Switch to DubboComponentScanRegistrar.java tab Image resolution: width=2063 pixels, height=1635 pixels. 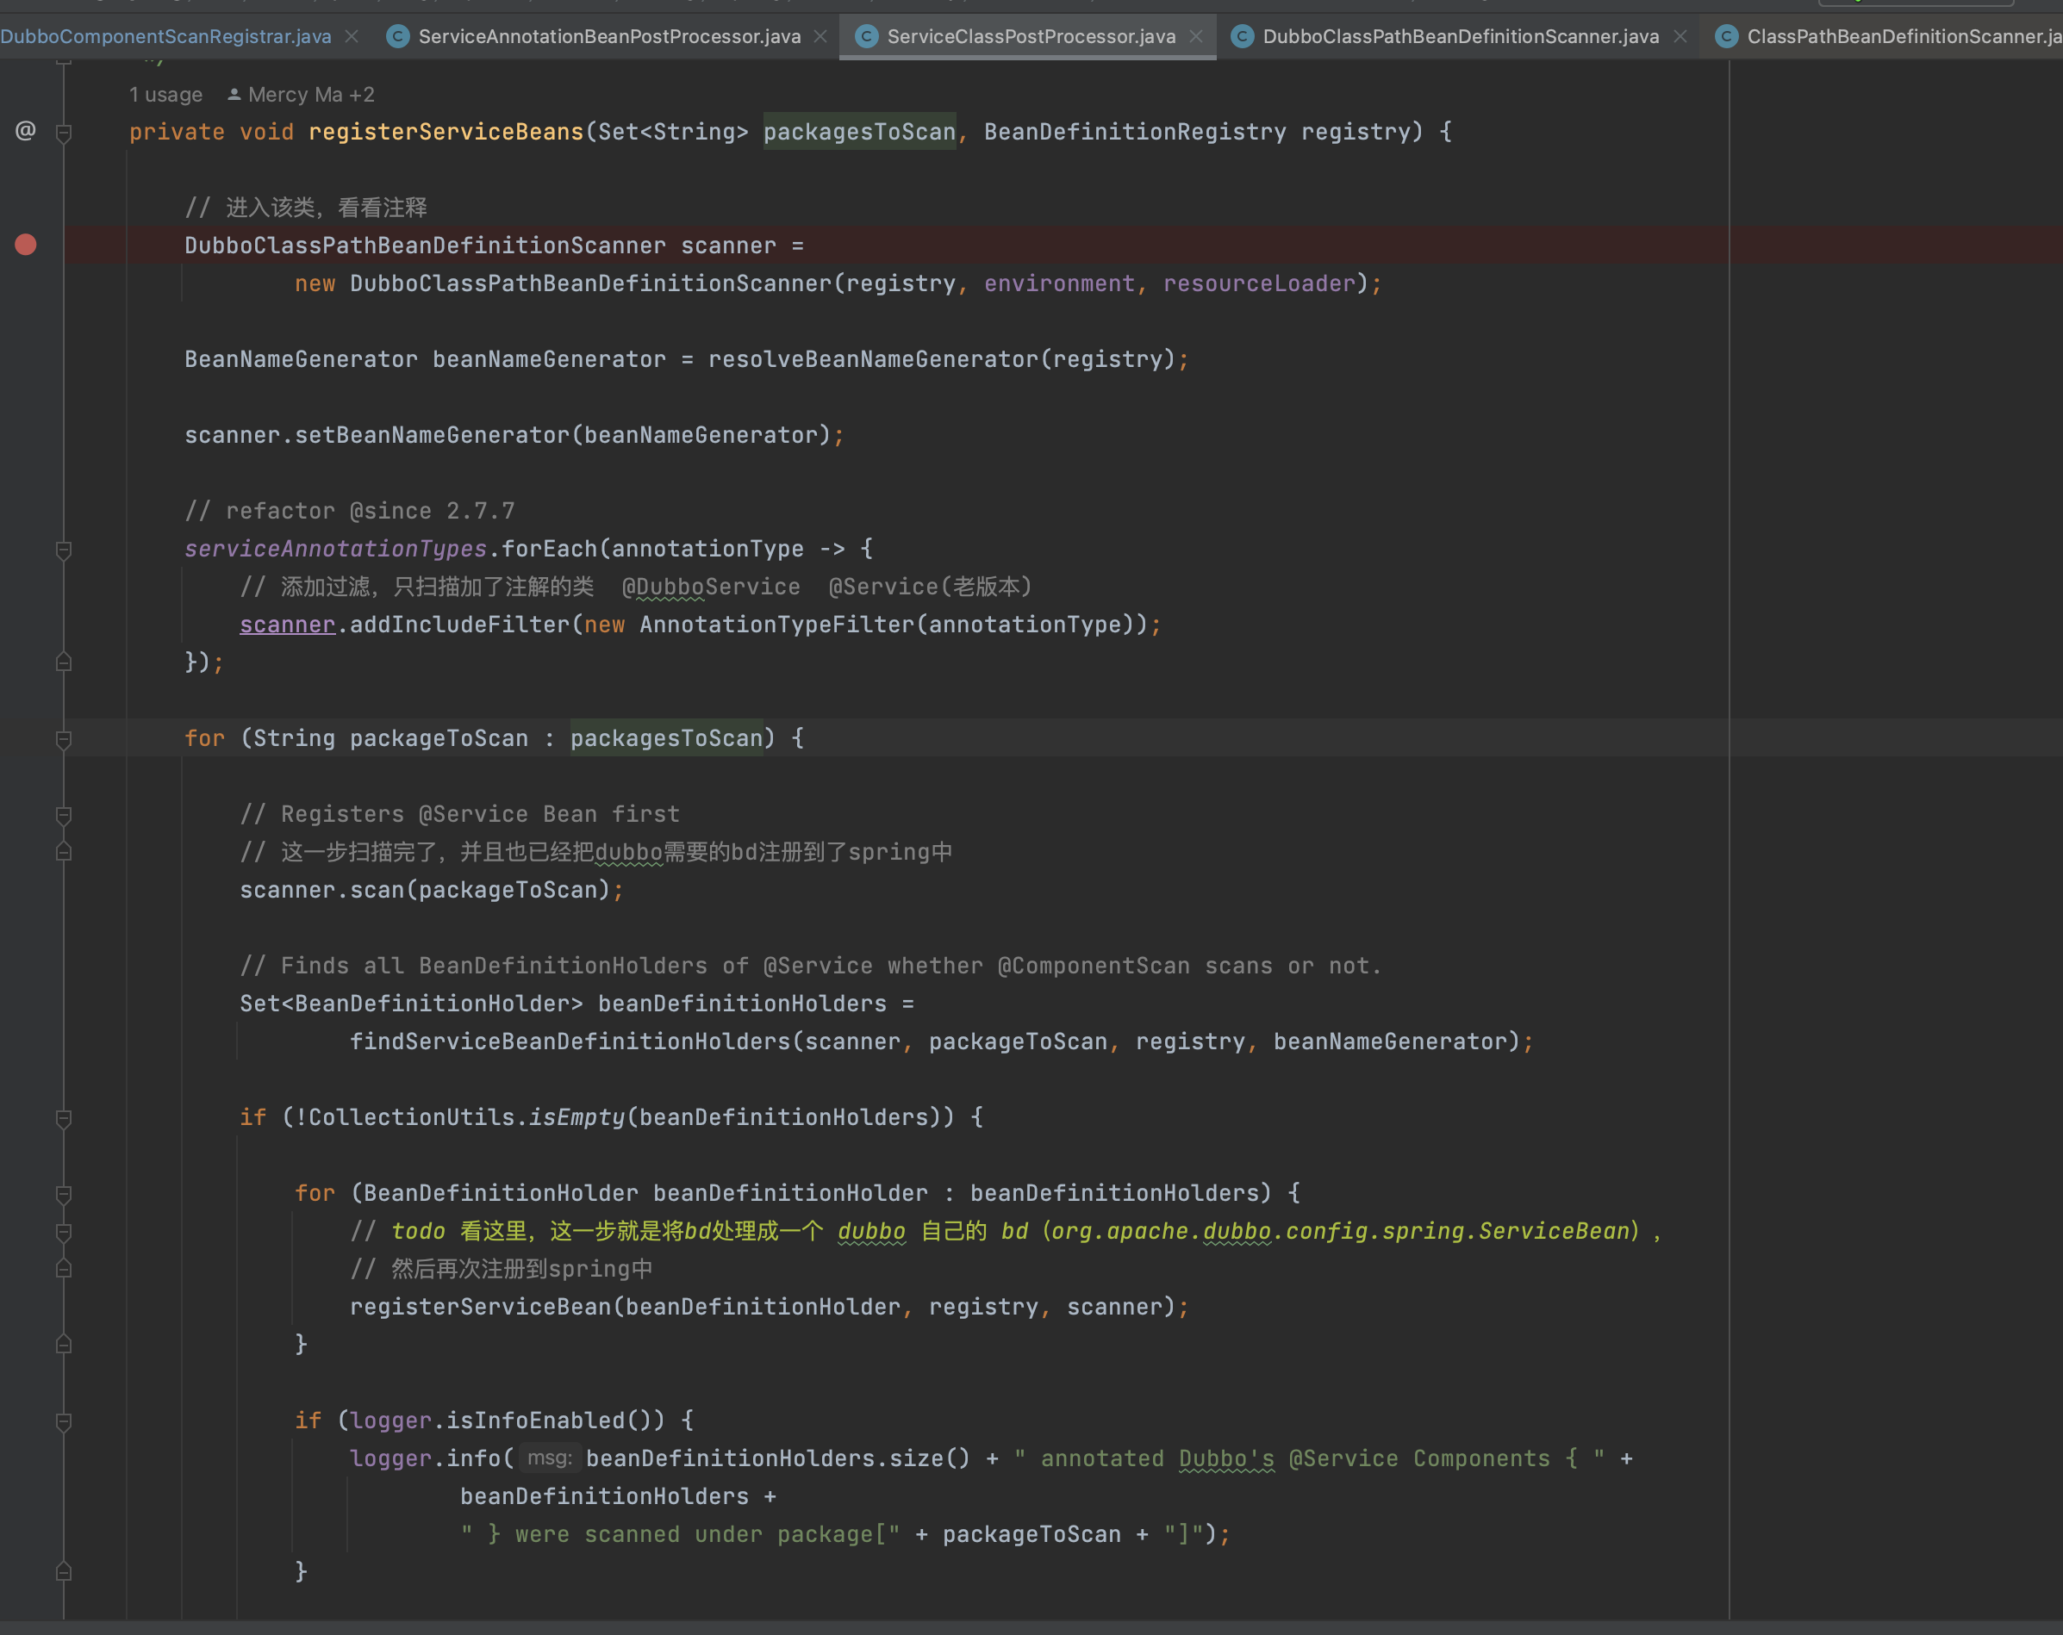pyautogui.click(x=165, y=36)
